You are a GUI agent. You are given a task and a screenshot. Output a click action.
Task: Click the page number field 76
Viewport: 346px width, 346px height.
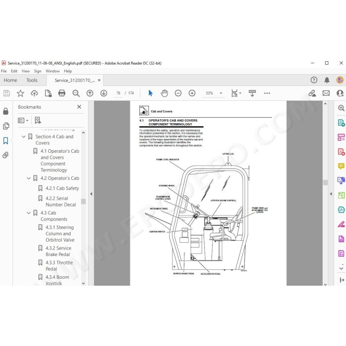click(x=119, y=93)
